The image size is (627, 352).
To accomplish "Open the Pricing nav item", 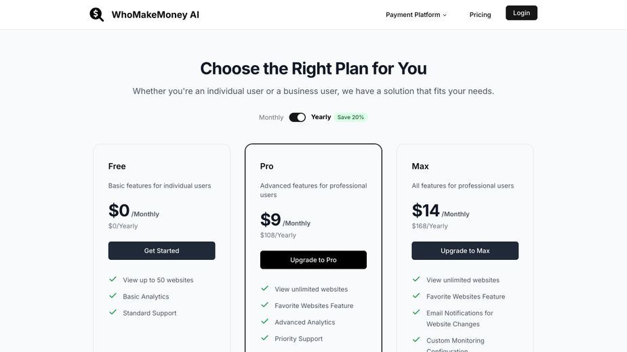I will pos(480,15).
